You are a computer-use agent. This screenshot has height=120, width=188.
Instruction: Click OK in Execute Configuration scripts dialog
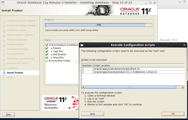pos(173,114)
